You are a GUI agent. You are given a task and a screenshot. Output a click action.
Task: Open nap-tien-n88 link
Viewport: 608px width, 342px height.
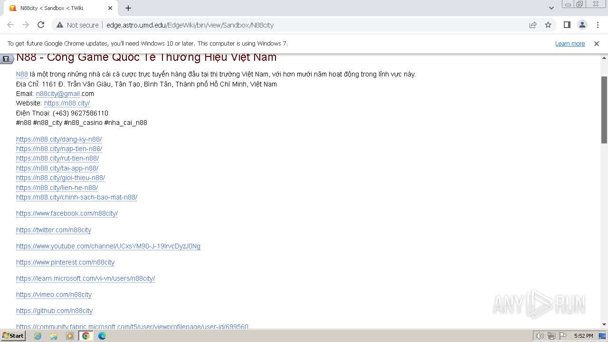(x=59, y=149)
